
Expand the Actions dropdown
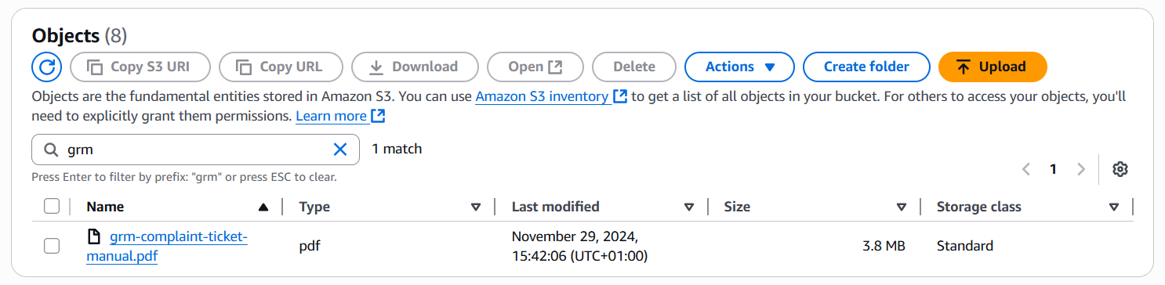739,67
